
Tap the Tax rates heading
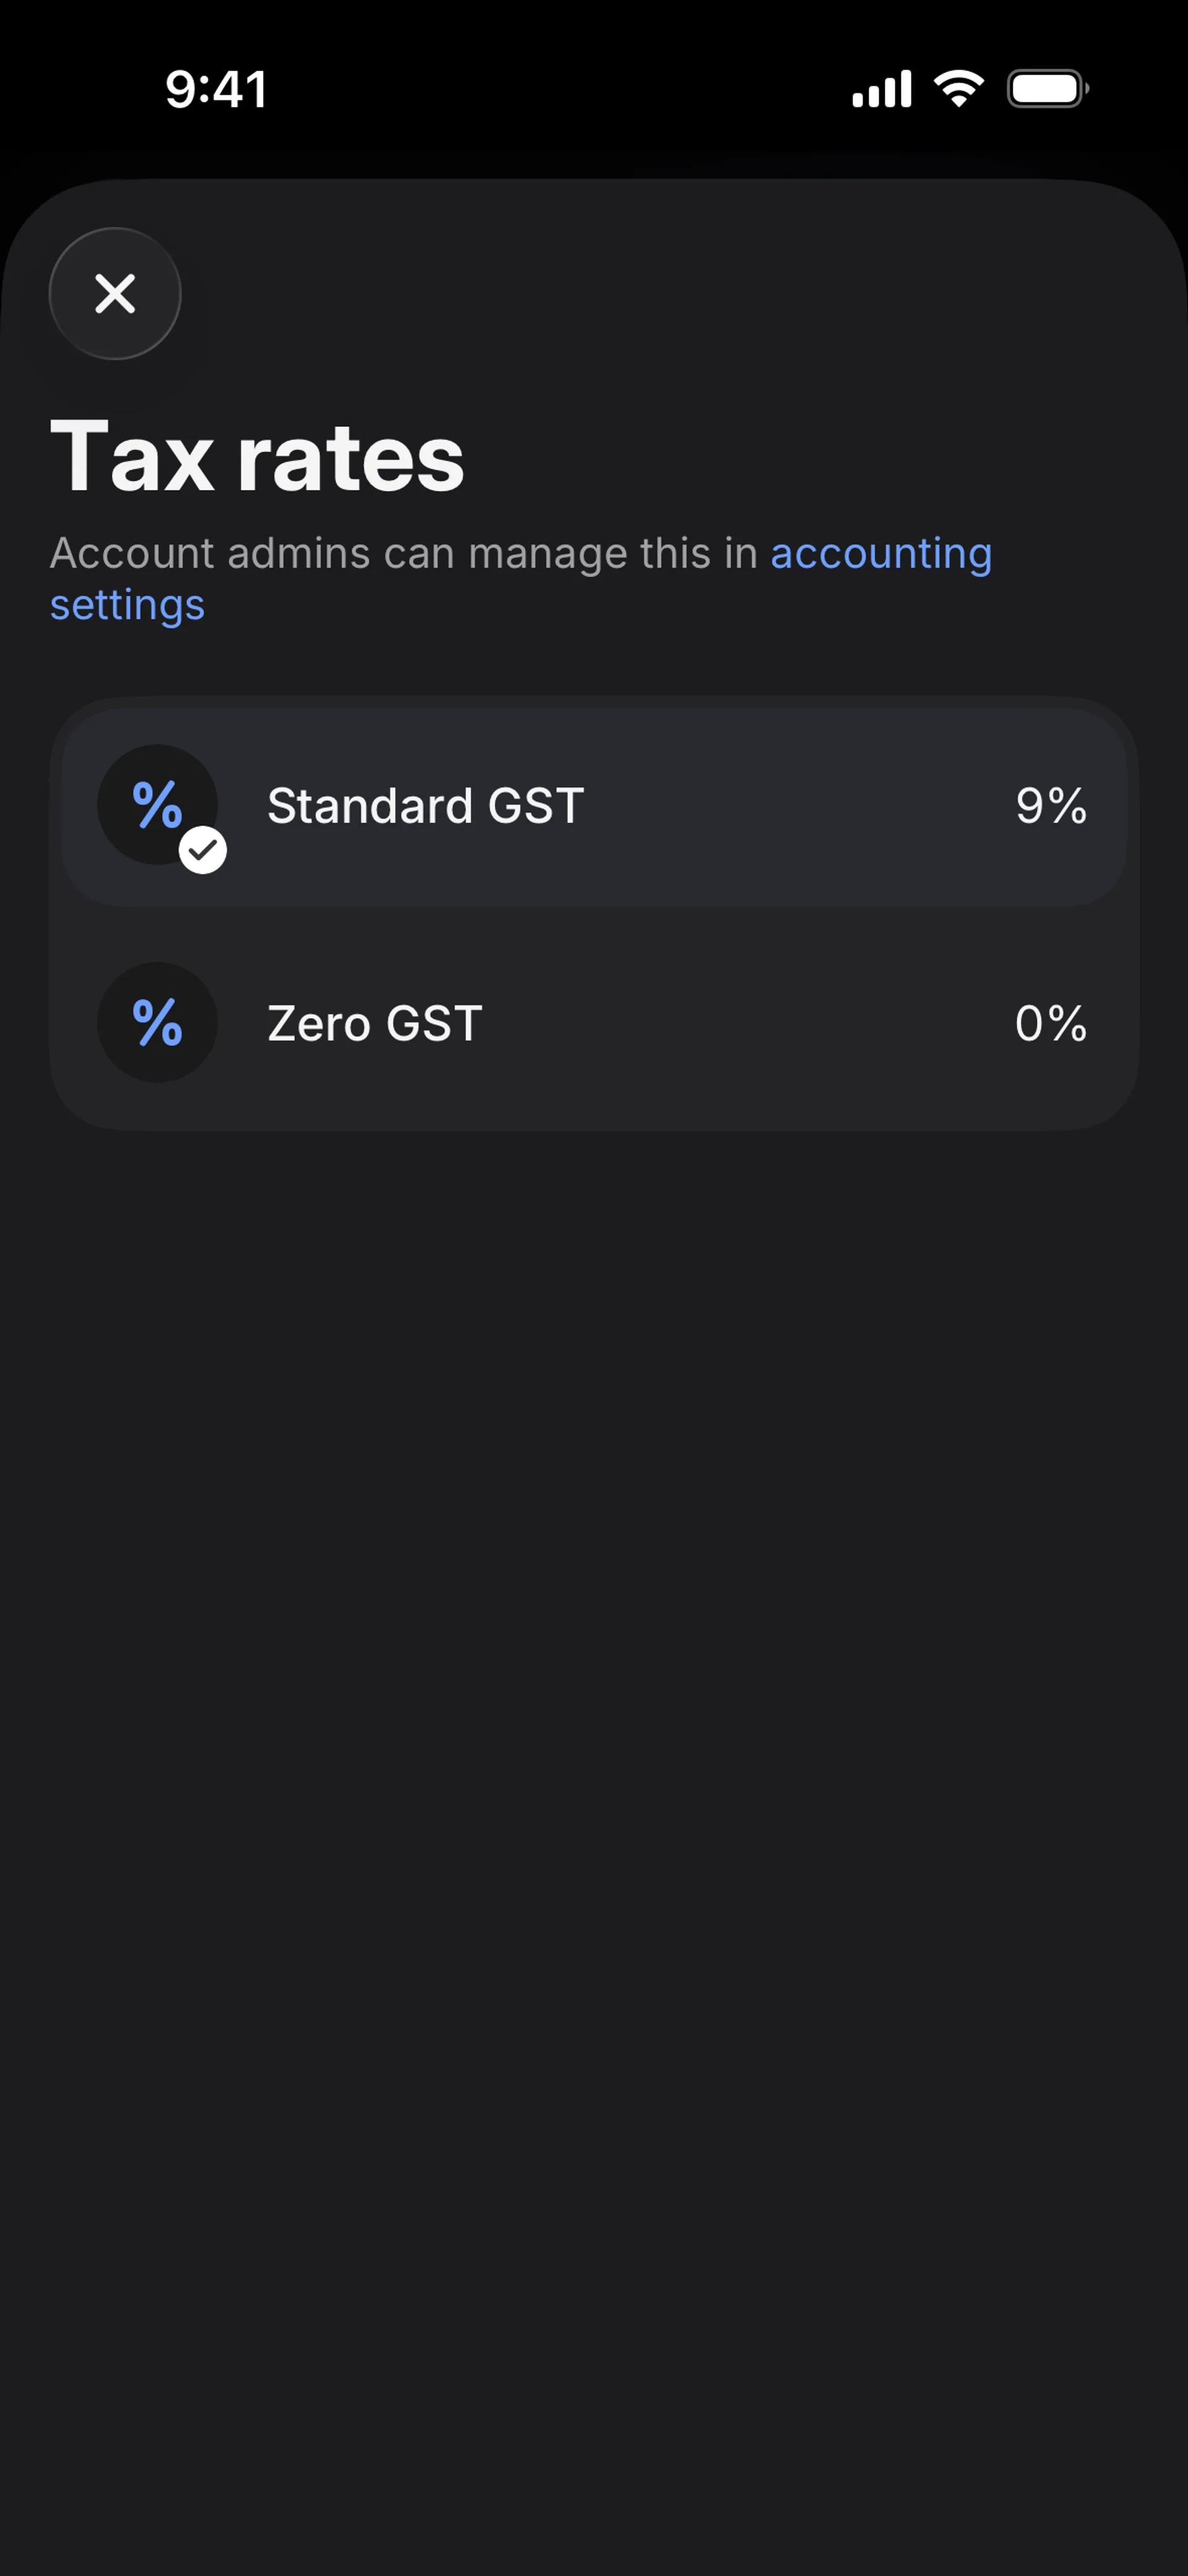[257, 458]
